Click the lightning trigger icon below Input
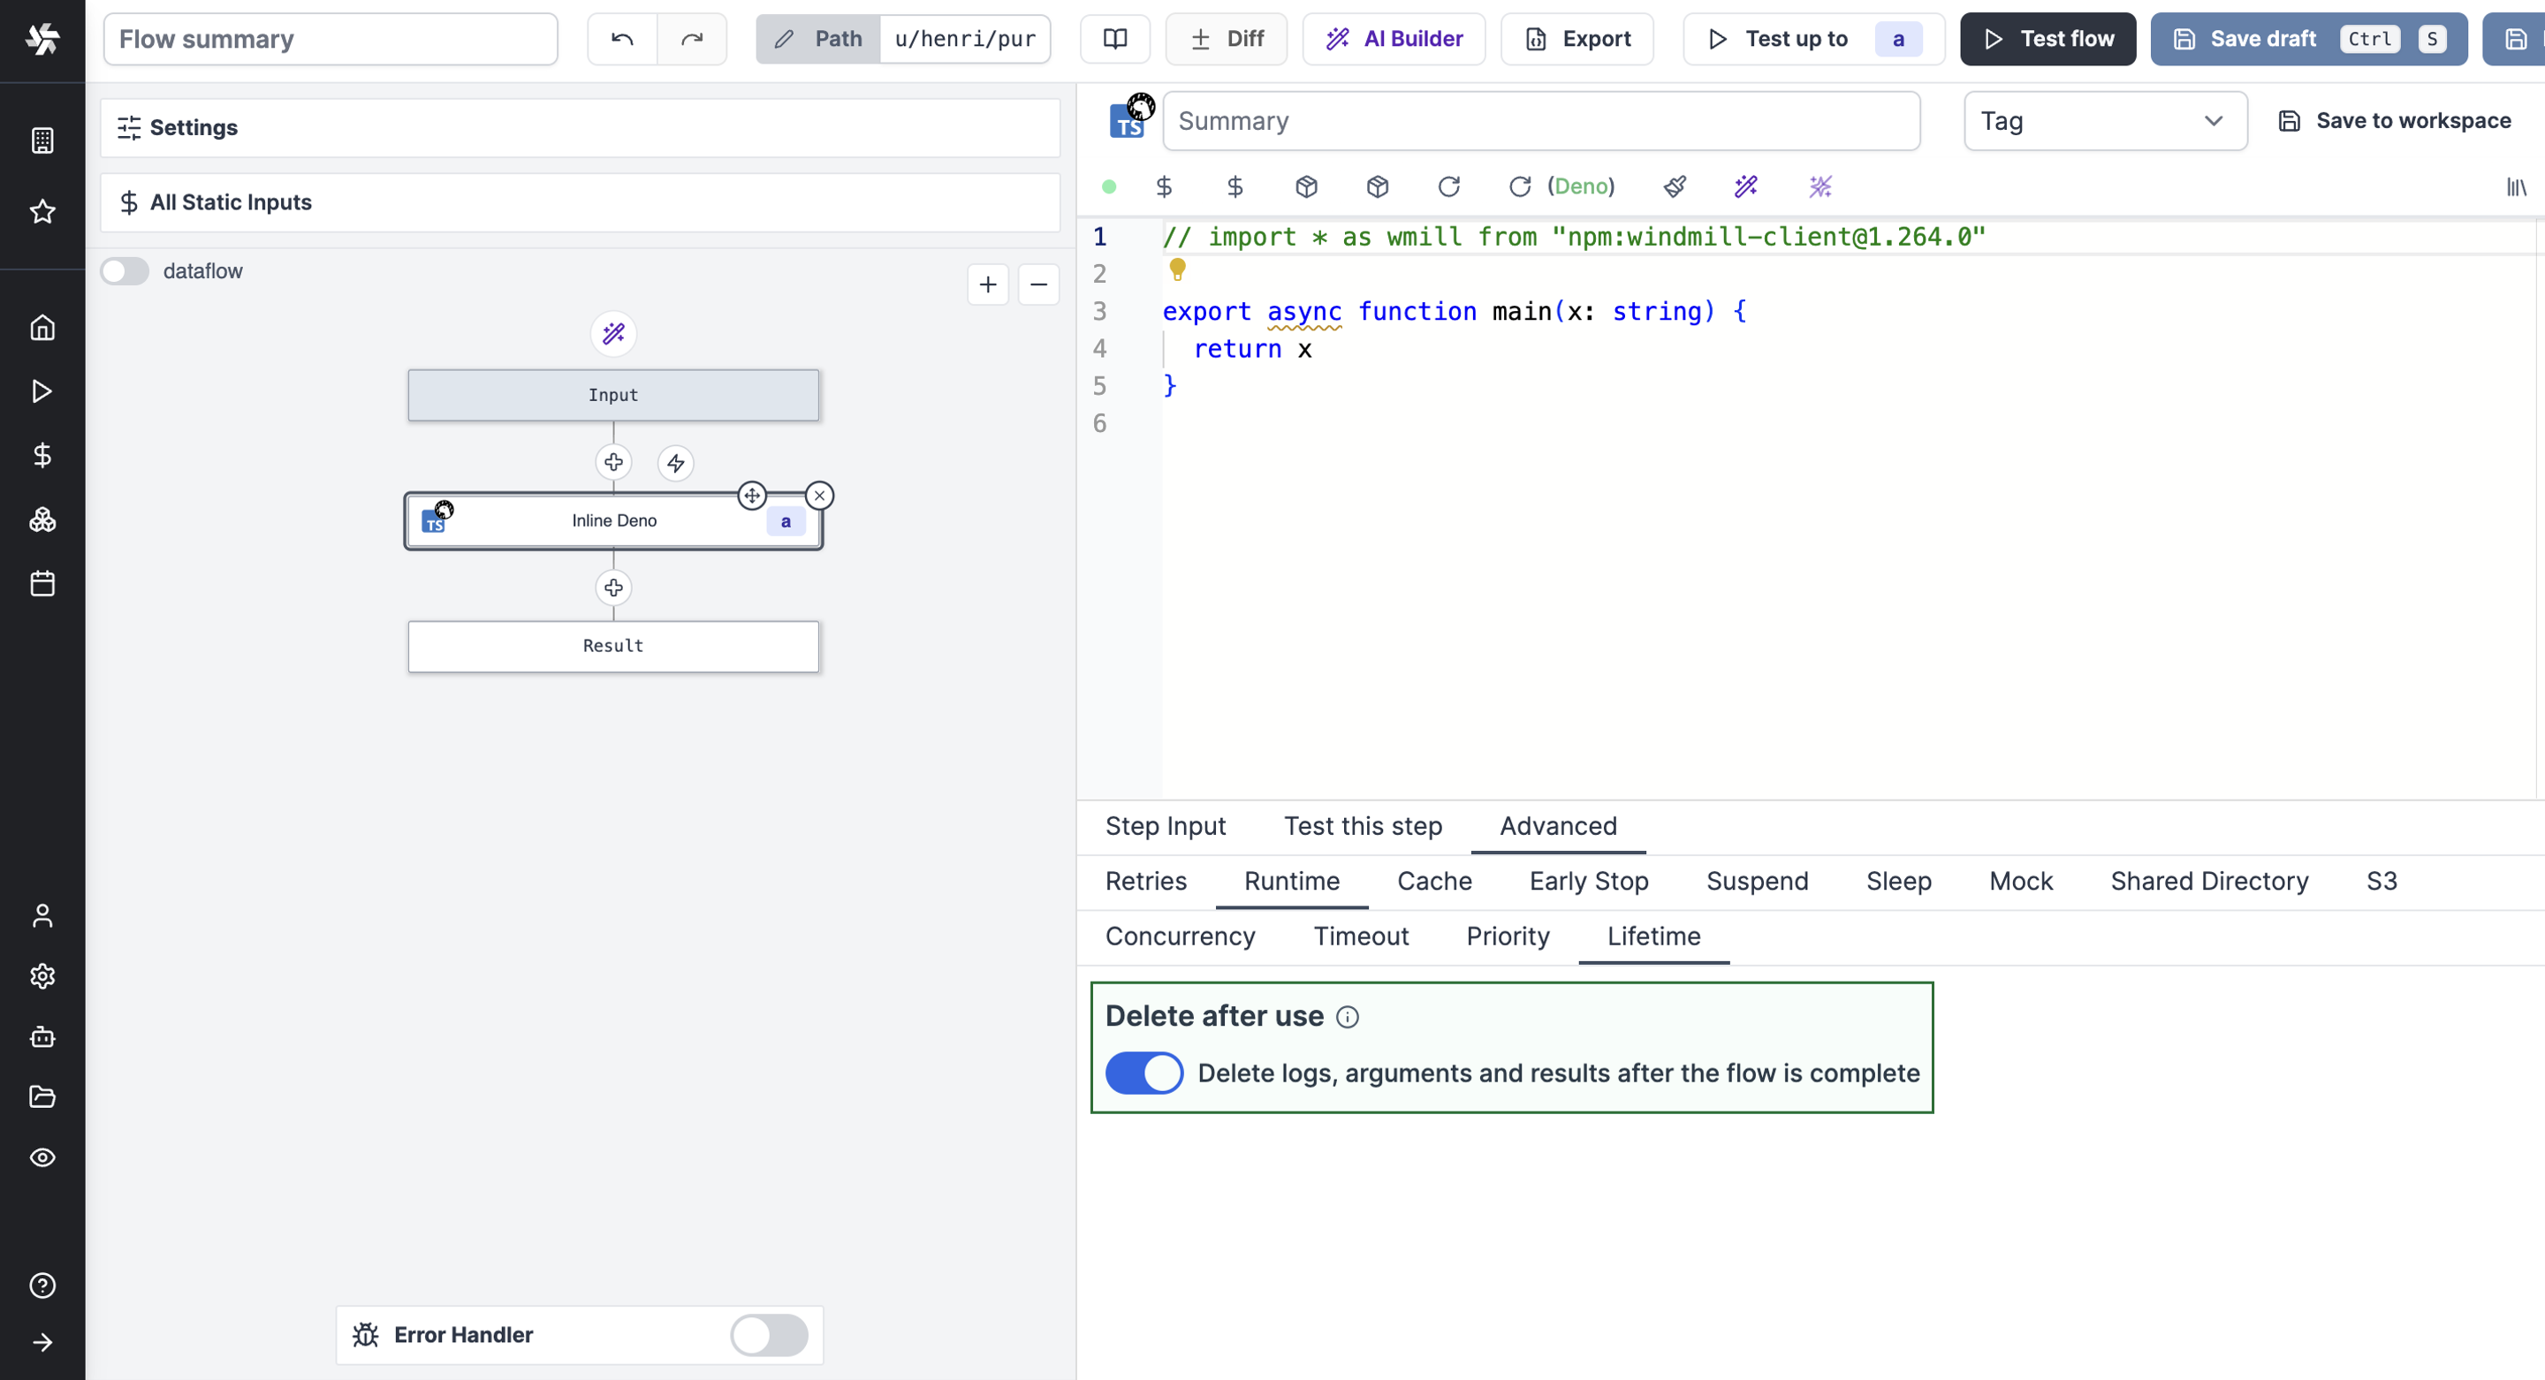 (x=676, y=462)
